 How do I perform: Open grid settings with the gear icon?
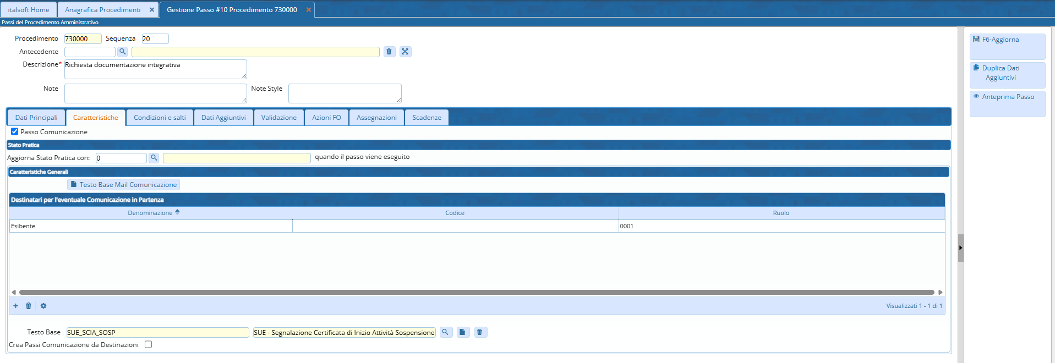point(43,306)
